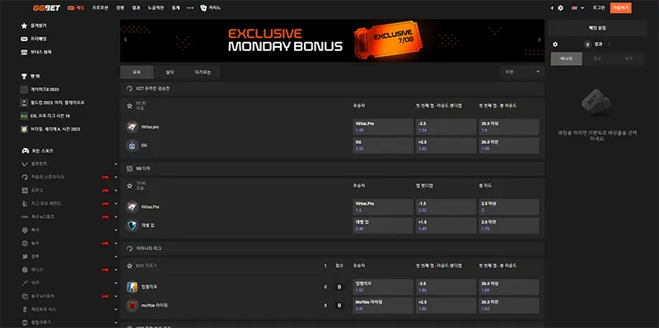The height and width of the screenshot is (328, 659).
Task: Select the Dota 2 icon in the sports list
Action: [x=25, y=191]
